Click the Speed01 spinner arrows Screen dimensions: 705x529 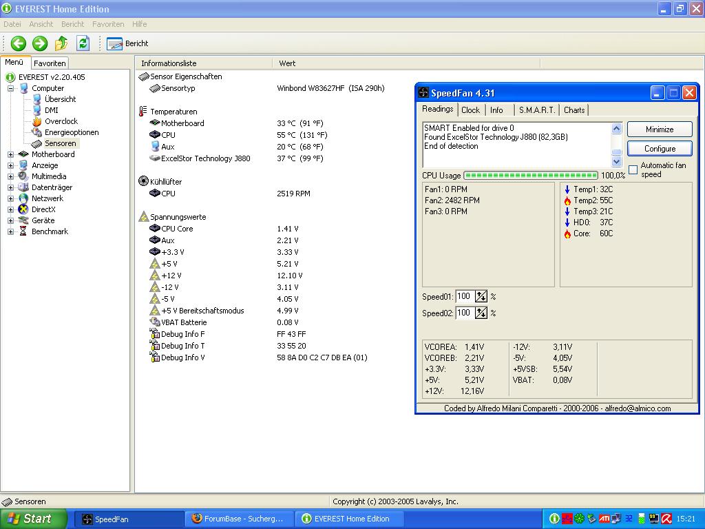point(481,296)
